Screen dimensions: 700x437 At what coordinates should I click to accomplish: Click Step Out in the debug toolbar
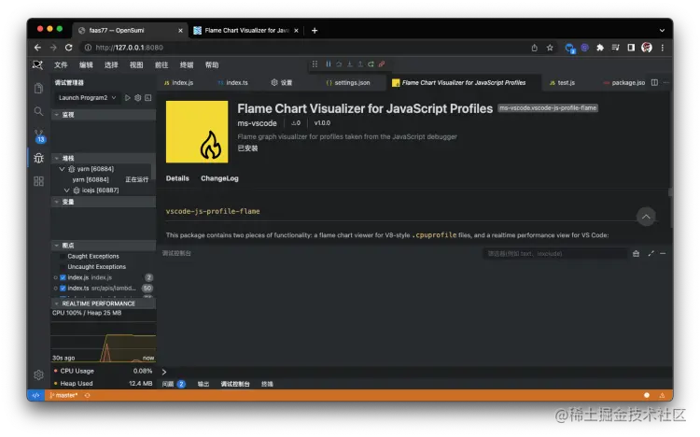(x=360, y=63)
